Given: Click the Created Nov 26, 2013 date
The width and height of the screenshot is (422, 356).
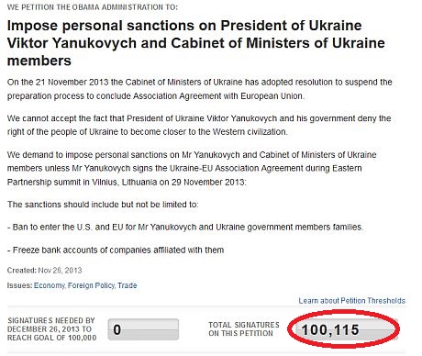Looking at the screenshot, I should point(44,271).
